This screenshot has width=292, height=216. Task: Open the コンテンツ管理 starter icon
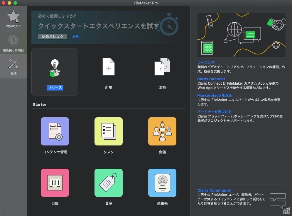(55, 131)
